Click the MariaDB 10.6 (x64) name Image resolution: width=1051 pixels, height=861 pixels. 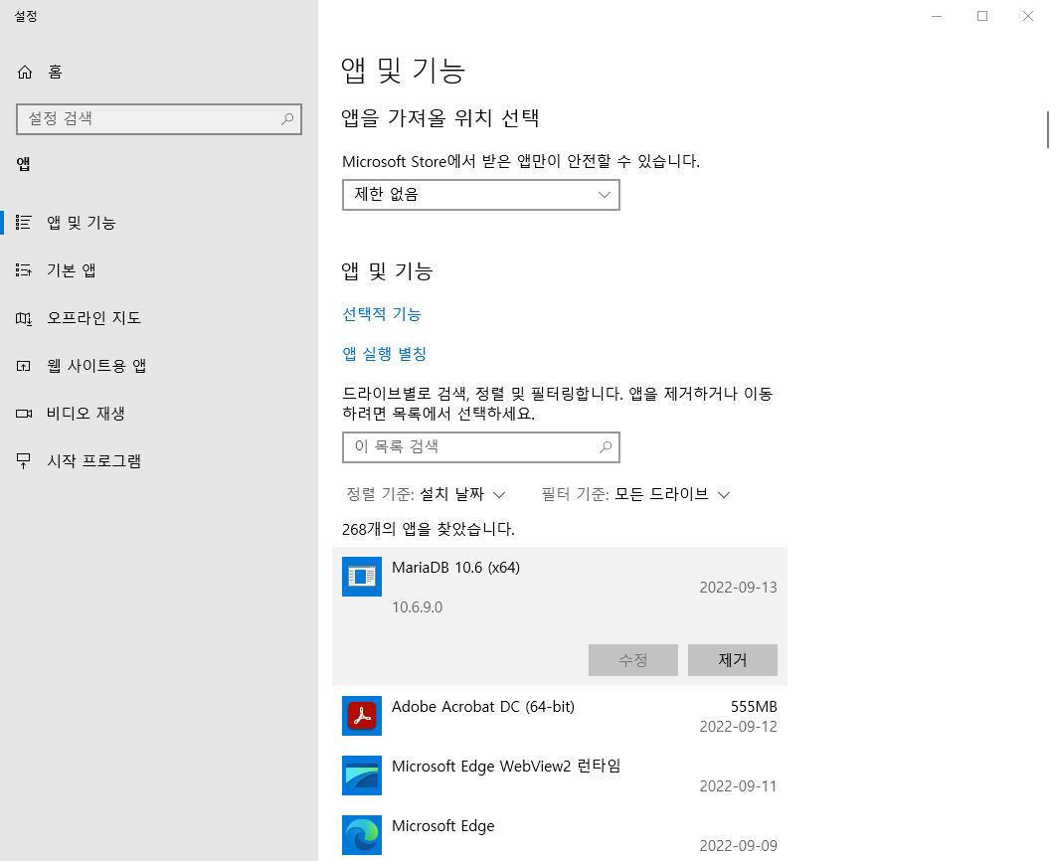[455, 568]
